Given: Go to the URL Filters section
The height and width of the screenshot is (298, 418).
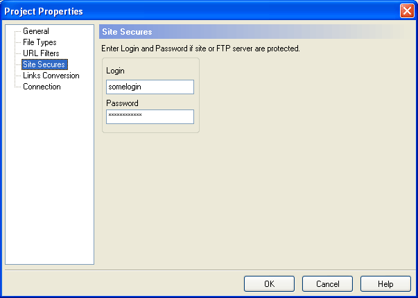Looking at the screenshot, I should coord(41,53).
